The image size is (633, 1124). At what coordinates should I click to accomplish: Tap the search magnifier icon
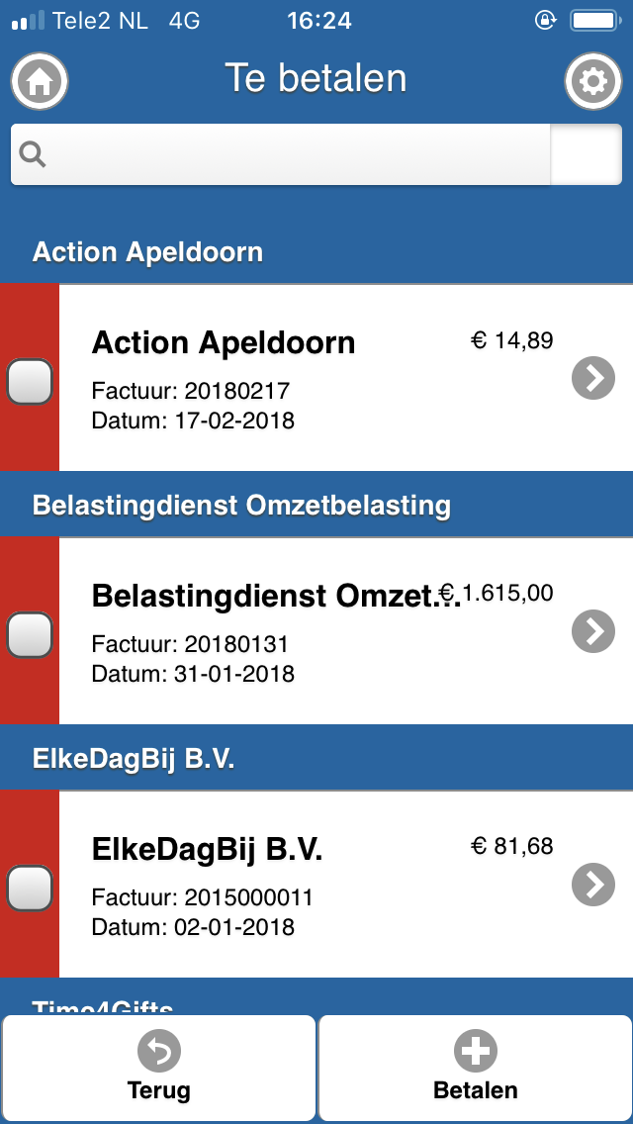coord(33,154)
